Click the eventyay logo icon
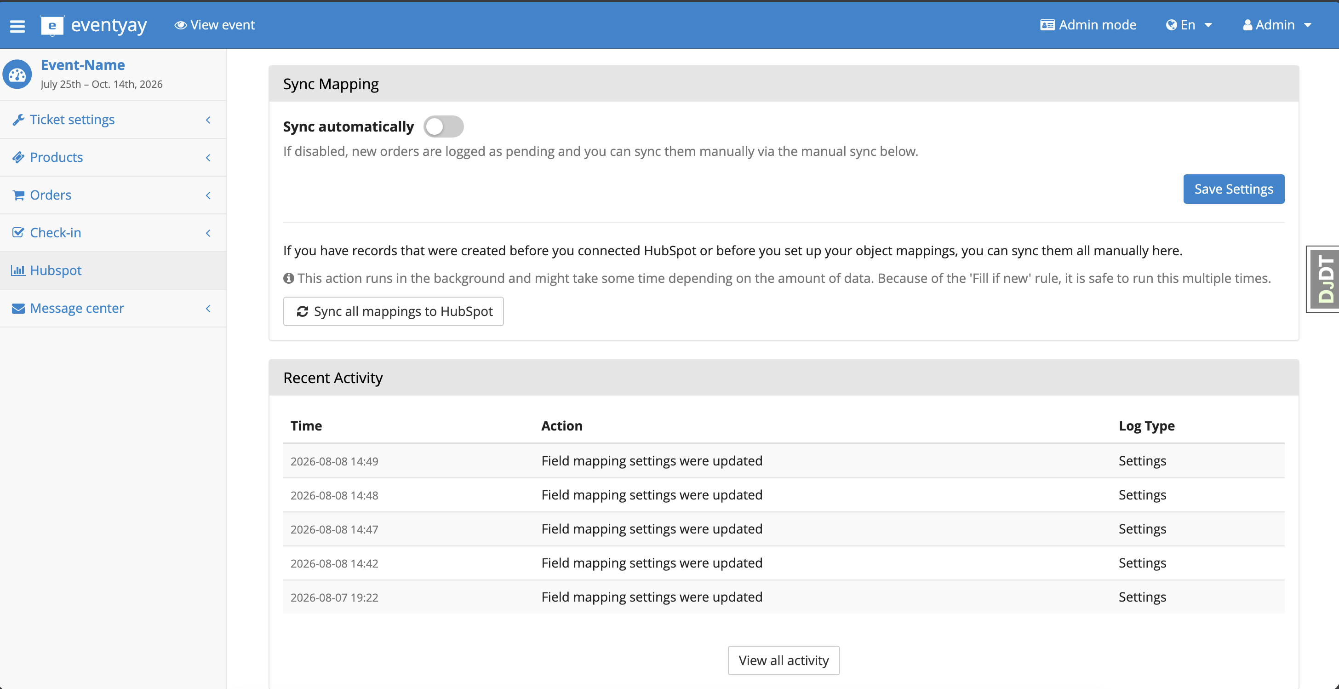The height and width of the screenshot is (689, 1339). tap(52, 25)
